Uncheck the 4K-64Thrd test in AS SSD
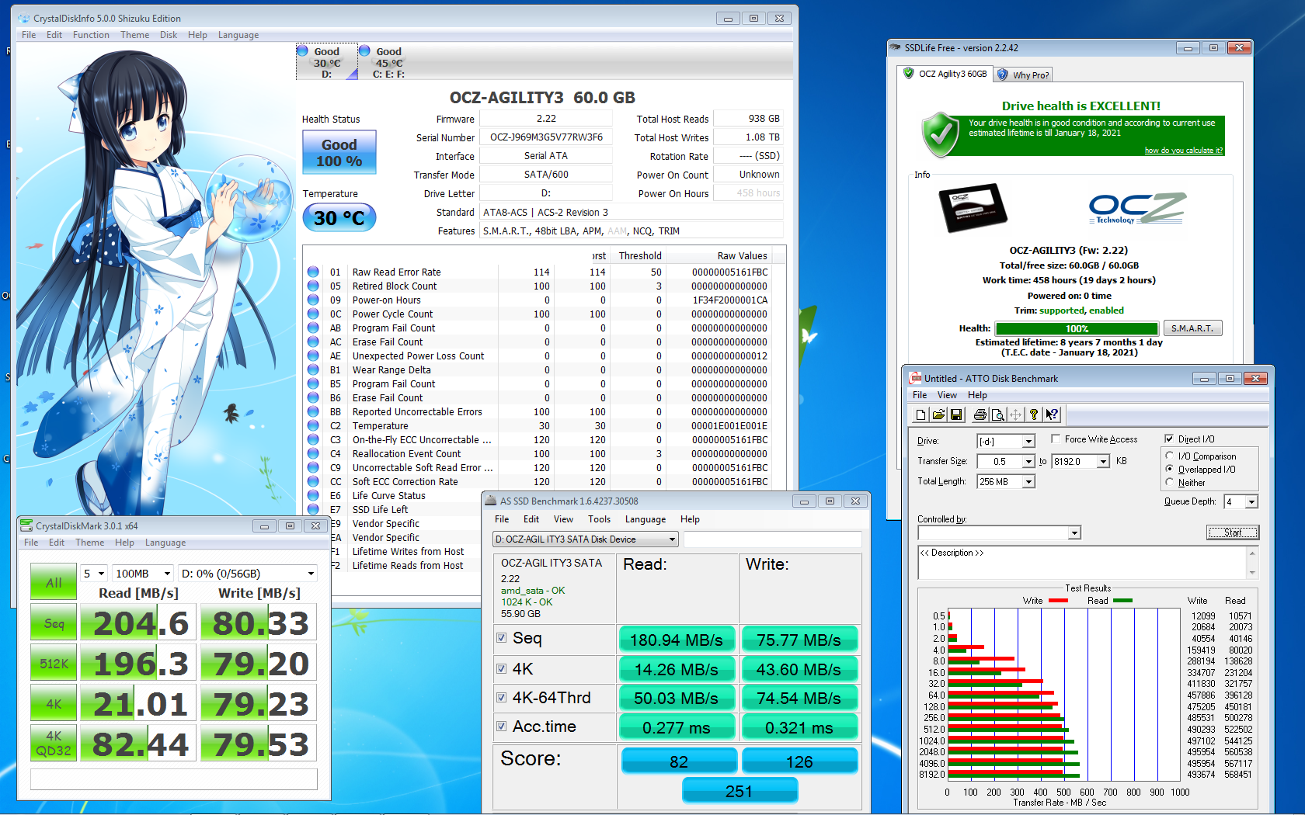 pyautogui.click(x=502, y=698)
